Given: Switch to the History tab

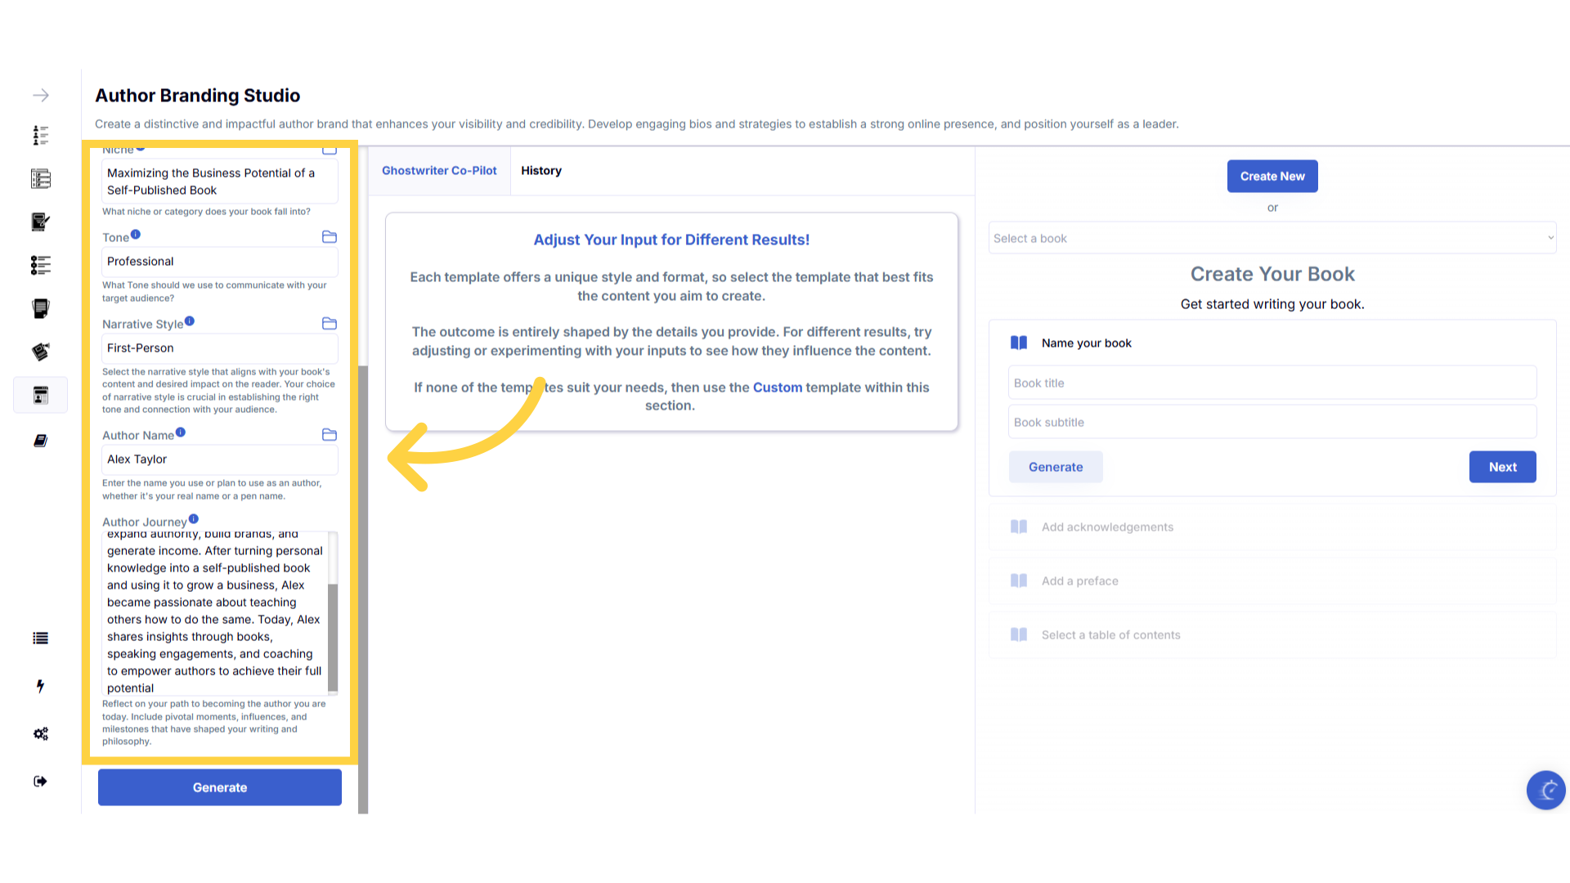Looking at the screenshot, I should (541, 171).
